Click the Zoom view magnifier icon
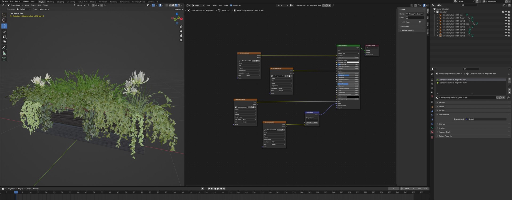 tap(181, 27)
